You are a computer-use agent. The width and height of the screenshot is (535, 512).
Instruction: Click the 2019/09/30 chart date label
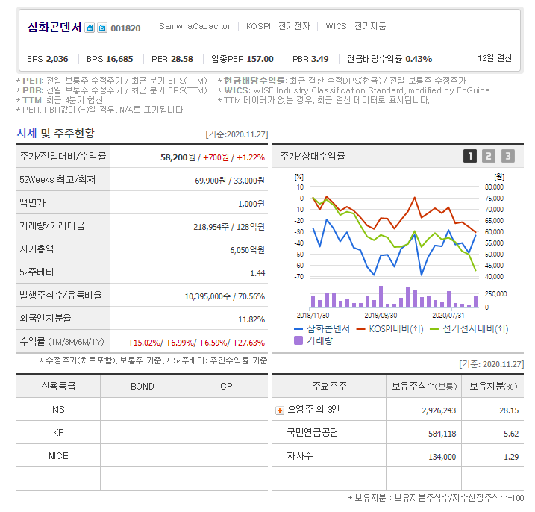coord(381,315)
